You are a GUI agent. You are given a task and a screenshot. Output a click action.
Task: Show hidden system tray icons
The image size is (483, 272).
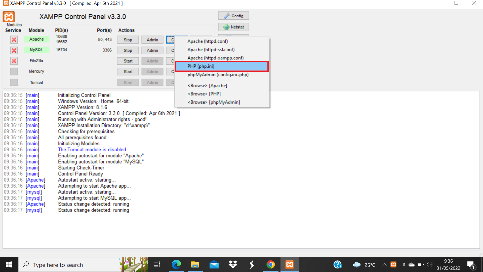[384, 264]
